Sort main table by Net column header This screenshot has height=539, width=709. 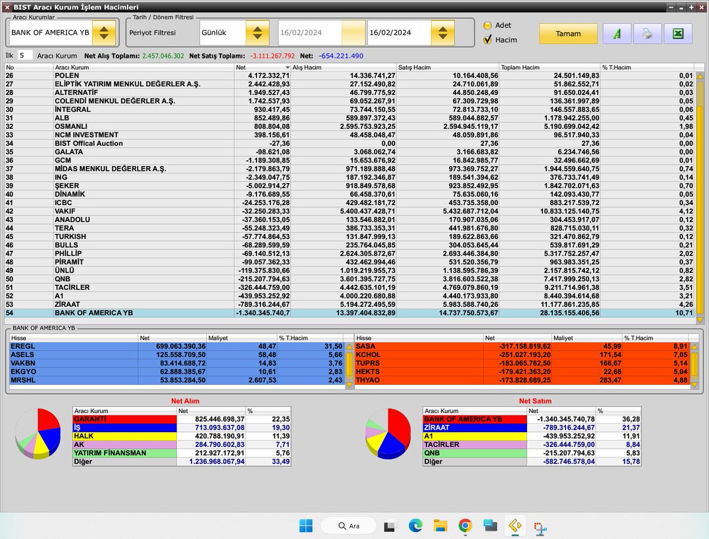[262, 67]
